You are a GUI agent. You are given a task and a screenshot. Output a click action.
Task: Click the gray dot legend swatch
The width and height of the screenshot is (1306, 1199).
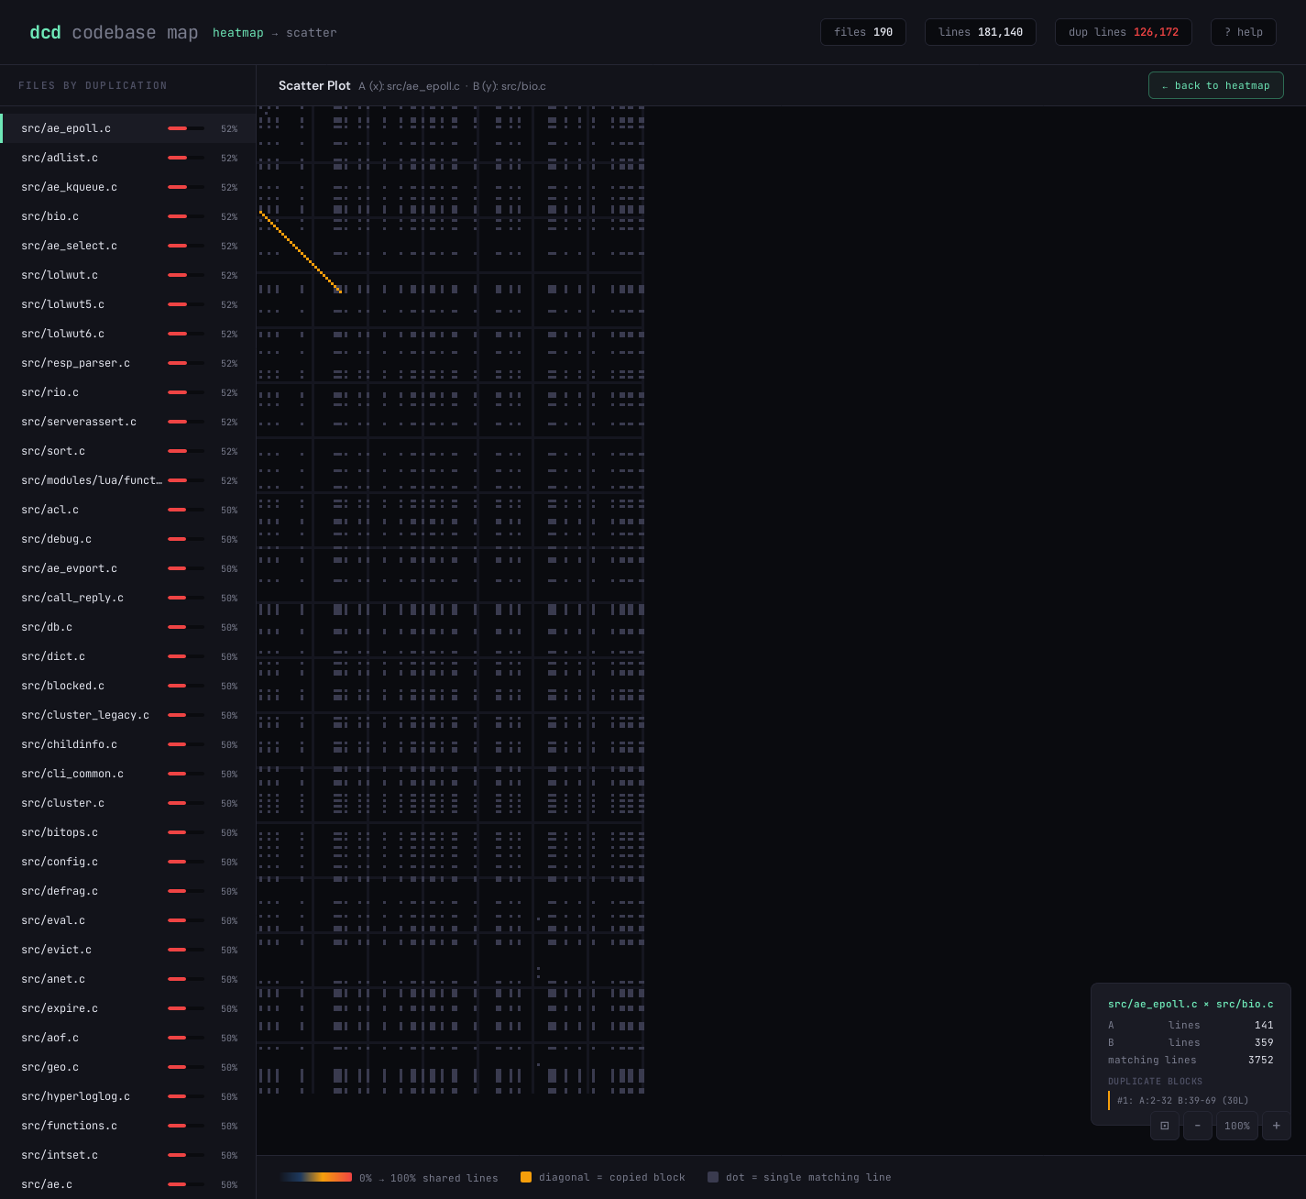713,1177
